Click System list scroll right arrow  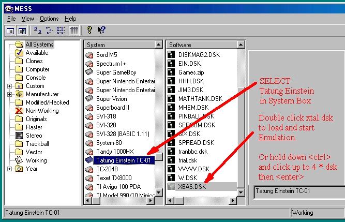(x=151, y=201)
